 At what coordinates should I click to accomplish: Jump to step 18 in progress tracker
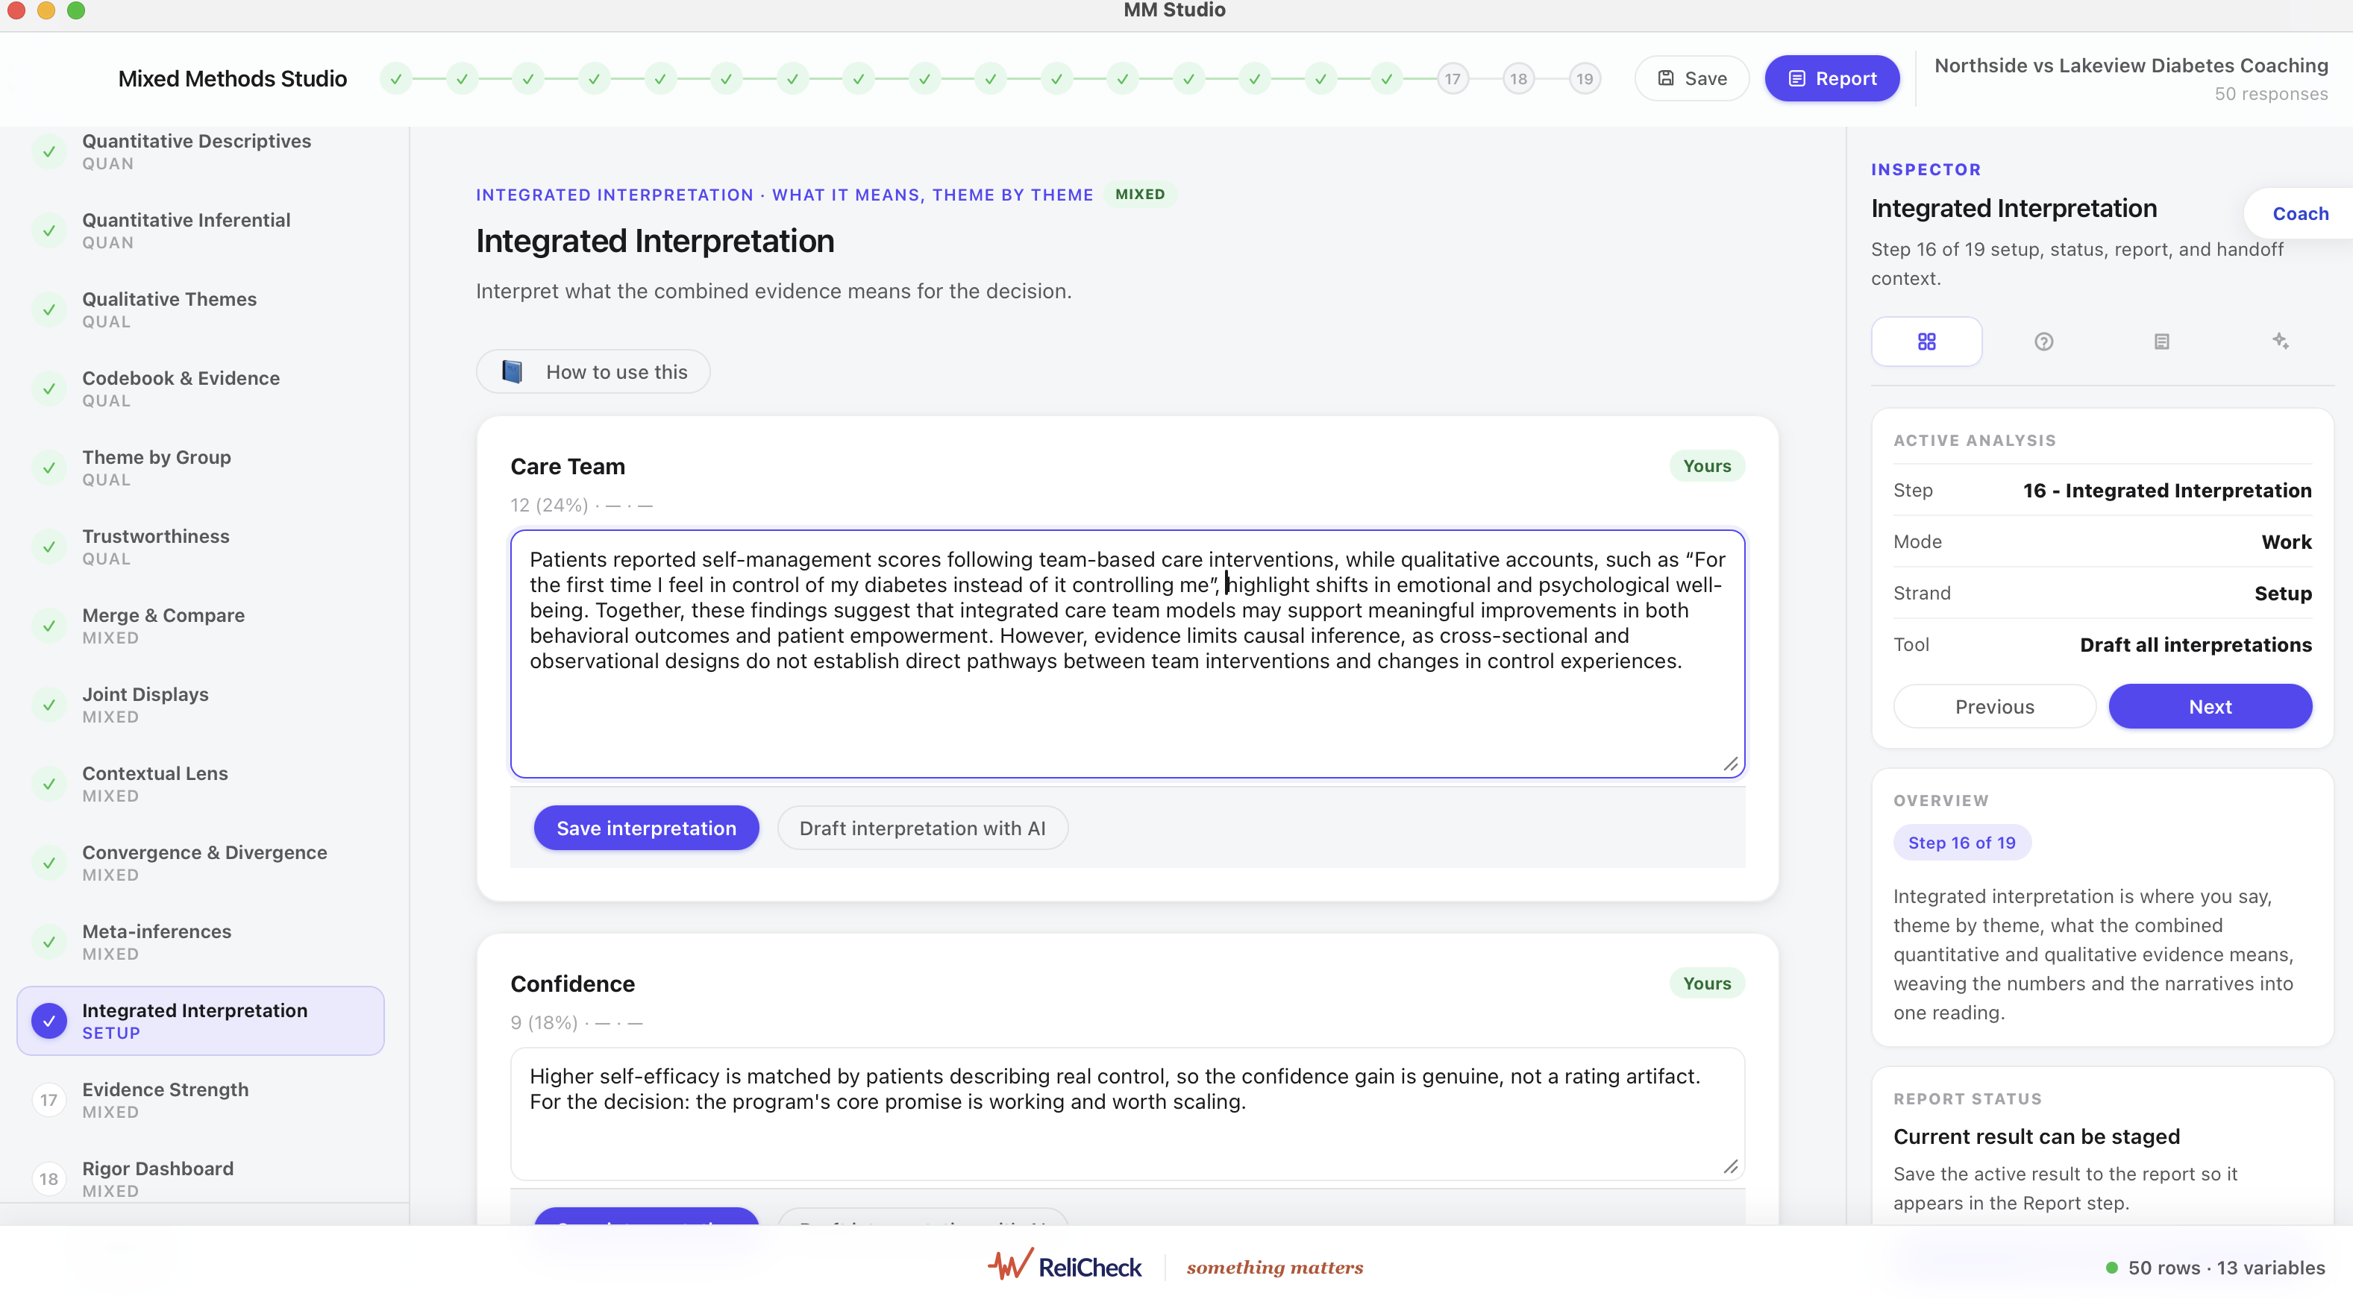coord(1518,80)
